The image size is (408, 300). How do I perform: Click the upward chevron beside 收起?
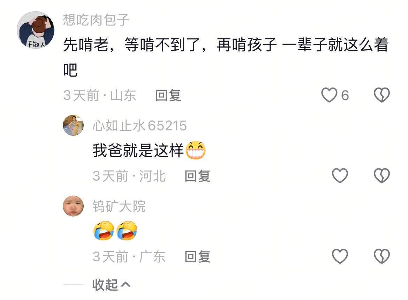126,285
